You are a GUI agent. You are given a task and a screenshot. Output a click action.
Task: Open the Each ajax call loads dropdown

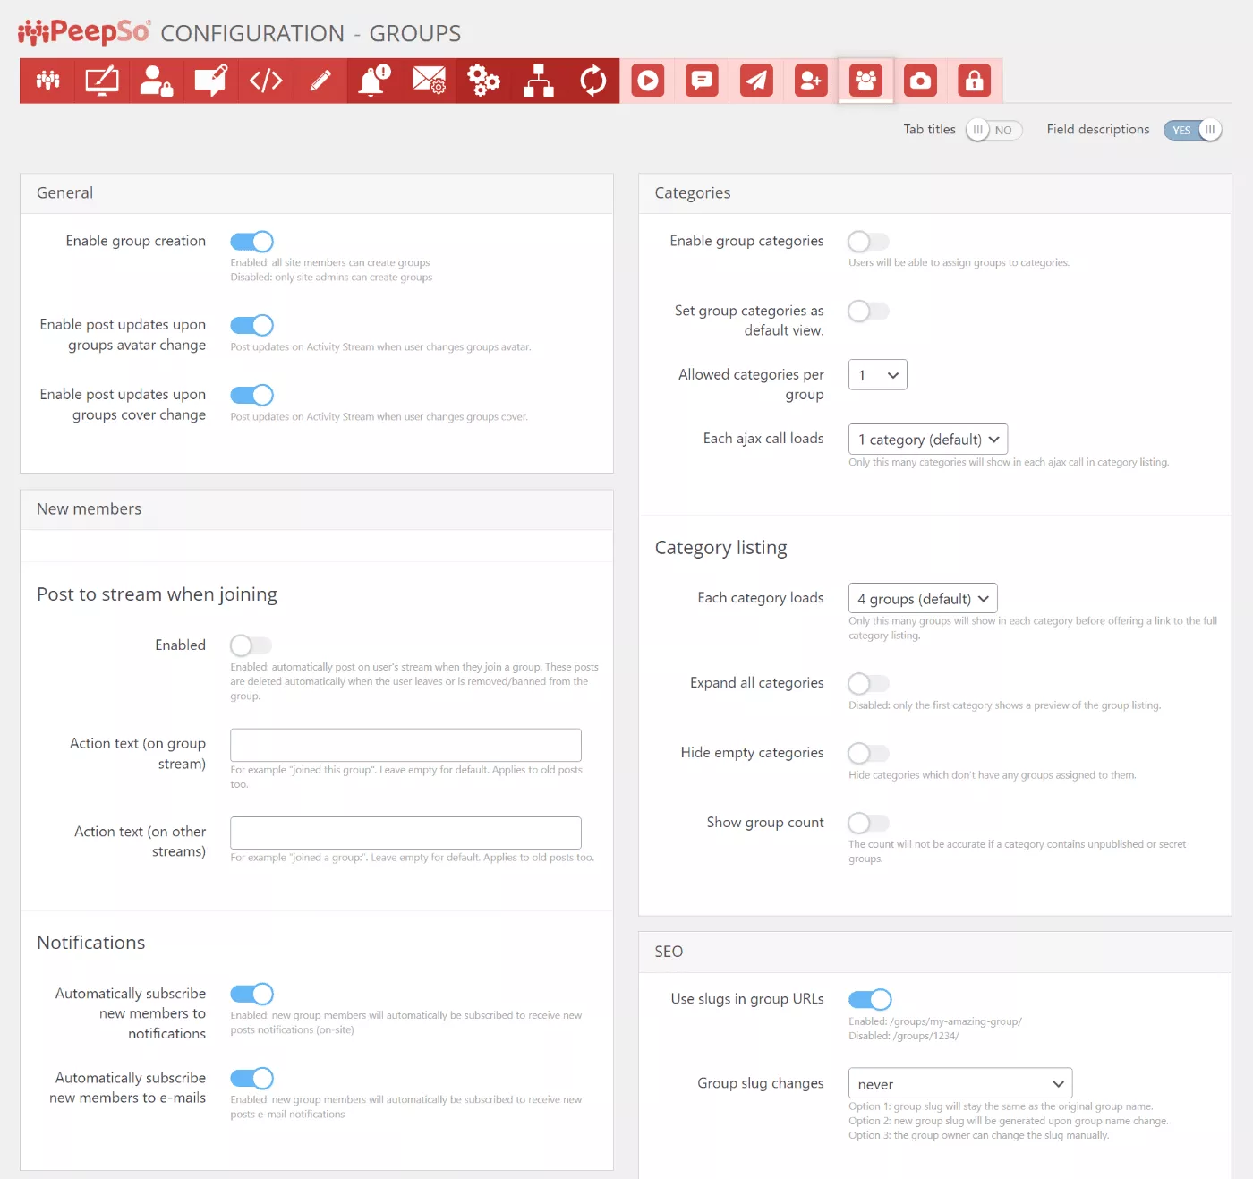click(x=928, y=440)
